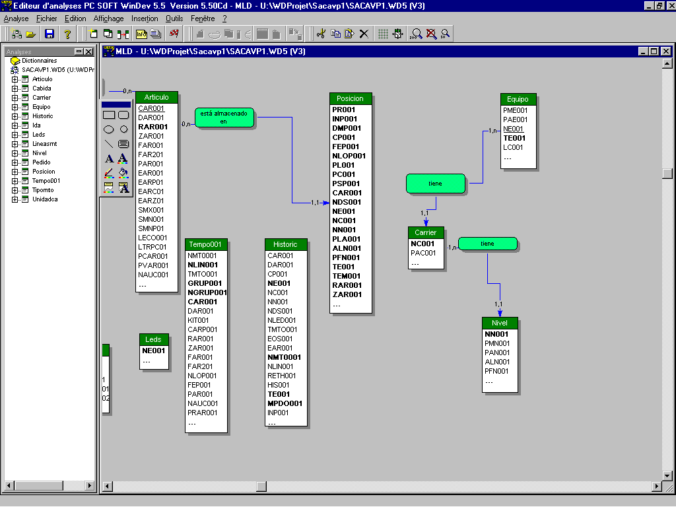676x507 pixels.
Task: Toggle the green grid icon
Action: [383, 34]
